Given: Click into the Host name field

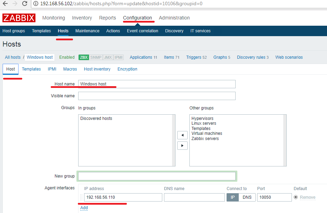Looking at the screenshot, I should tap(157, 84).
